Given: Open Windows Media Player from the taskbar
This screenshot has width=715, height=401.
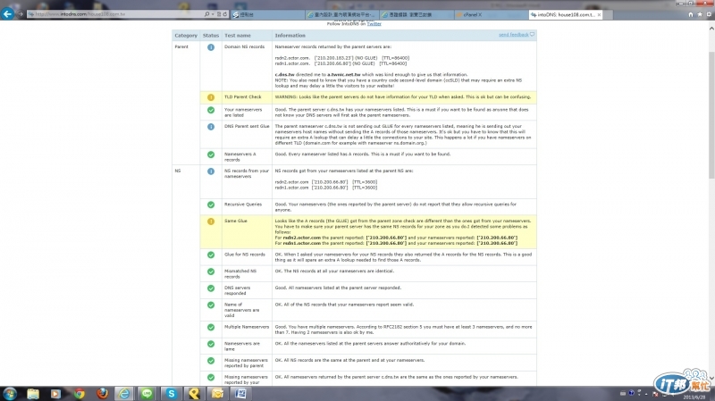Looking at the screenshot, I should [x=55, y=394].
